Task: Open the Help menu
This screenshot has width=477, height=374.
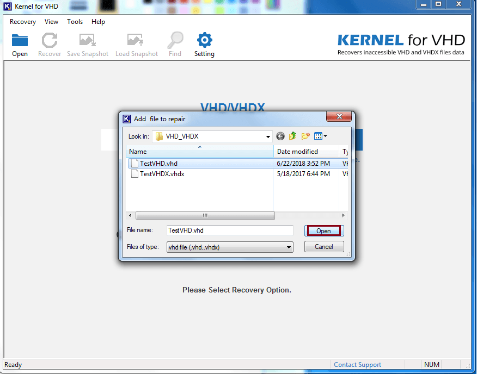Action: (98, 22)
